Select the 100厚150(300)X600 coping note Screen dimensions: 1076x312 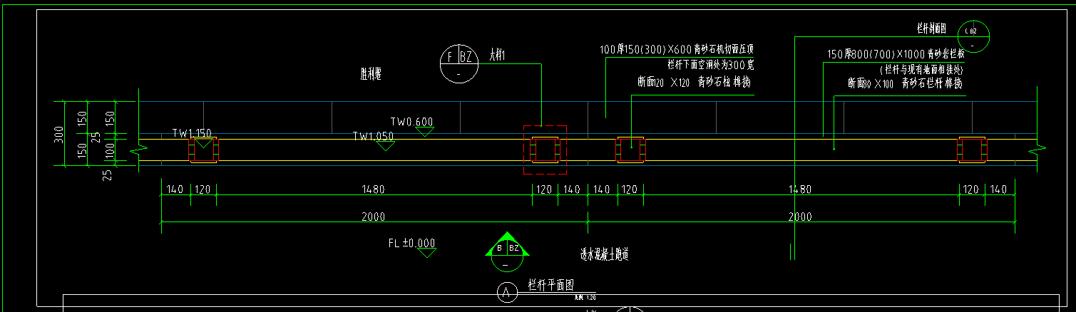pos(676,49)
